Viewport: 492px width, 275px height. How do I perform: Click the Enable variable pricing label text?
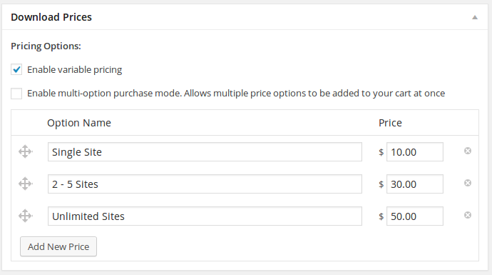pyautogui.click(x=74, y=69)
